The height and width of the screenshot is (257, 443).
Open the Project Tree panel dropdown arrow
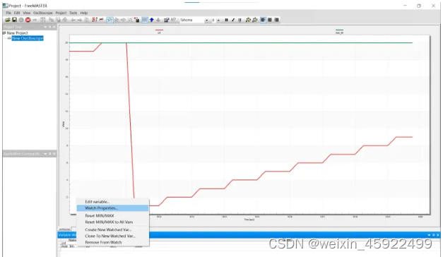point(45,27)
